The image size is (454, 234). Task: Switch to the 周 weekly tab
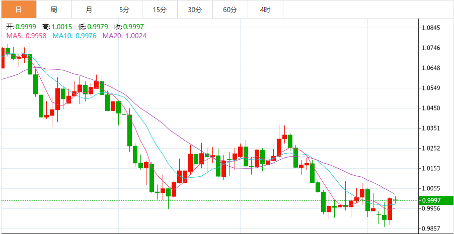point(54,10)
